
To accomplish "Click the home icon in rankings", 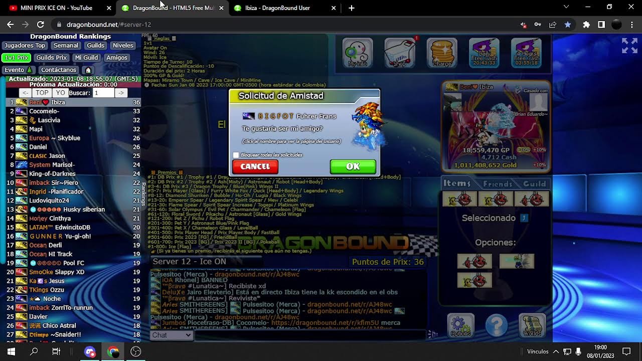I will pyautogui.click(x=88, y=70).
